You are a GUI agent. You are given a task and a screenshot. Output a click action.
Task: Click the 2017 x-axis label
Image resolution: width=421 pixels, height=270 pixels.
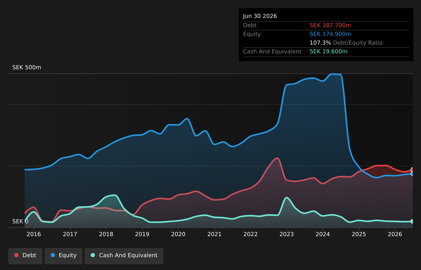(x=70, y=234)
